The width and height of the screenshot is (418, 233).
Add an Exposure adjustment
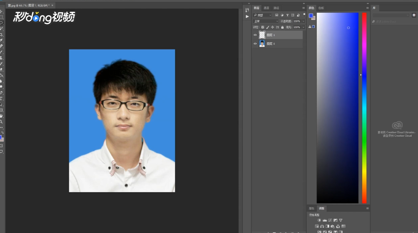click(335, 220)
